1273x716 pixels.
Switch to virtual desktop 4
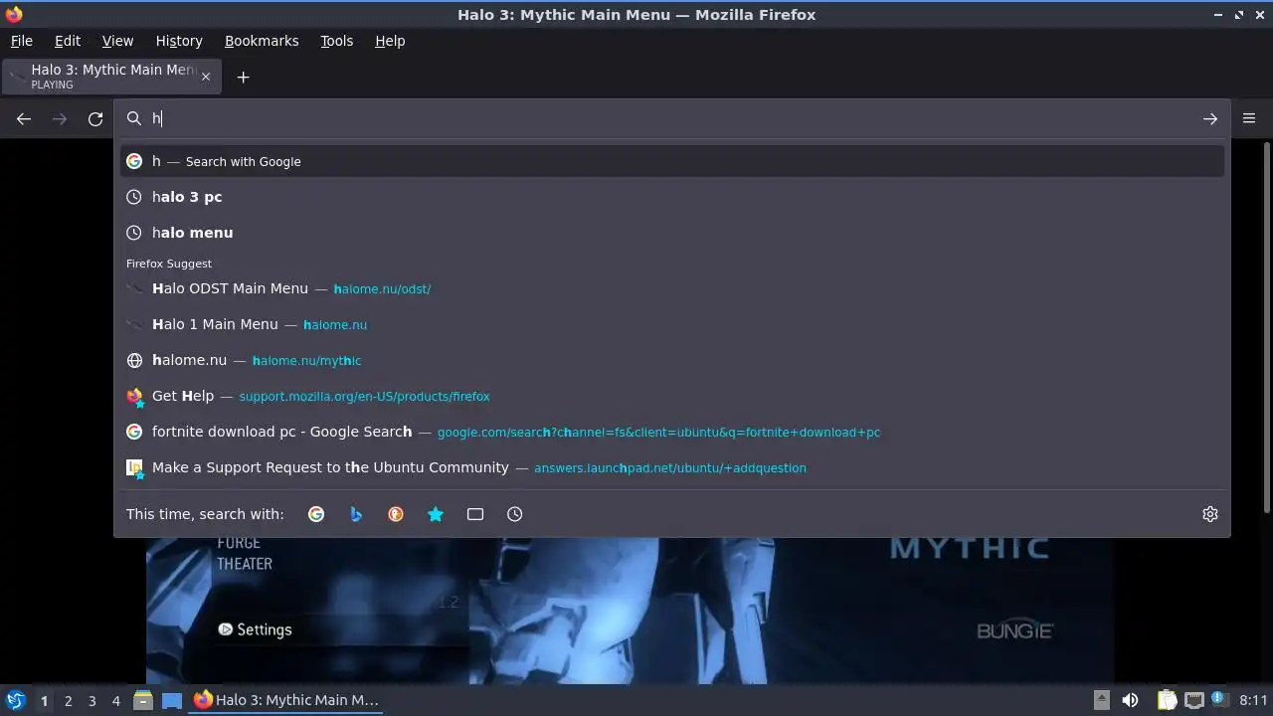coord(115,701)
